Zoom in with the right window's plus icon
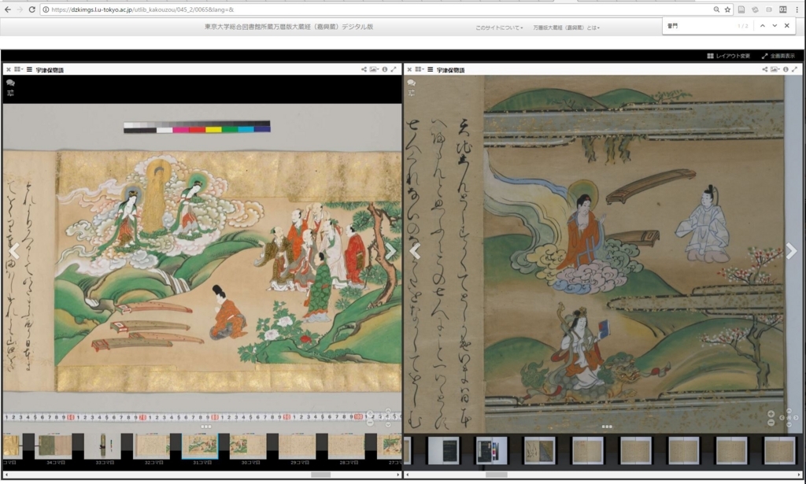 click(771, 414)
